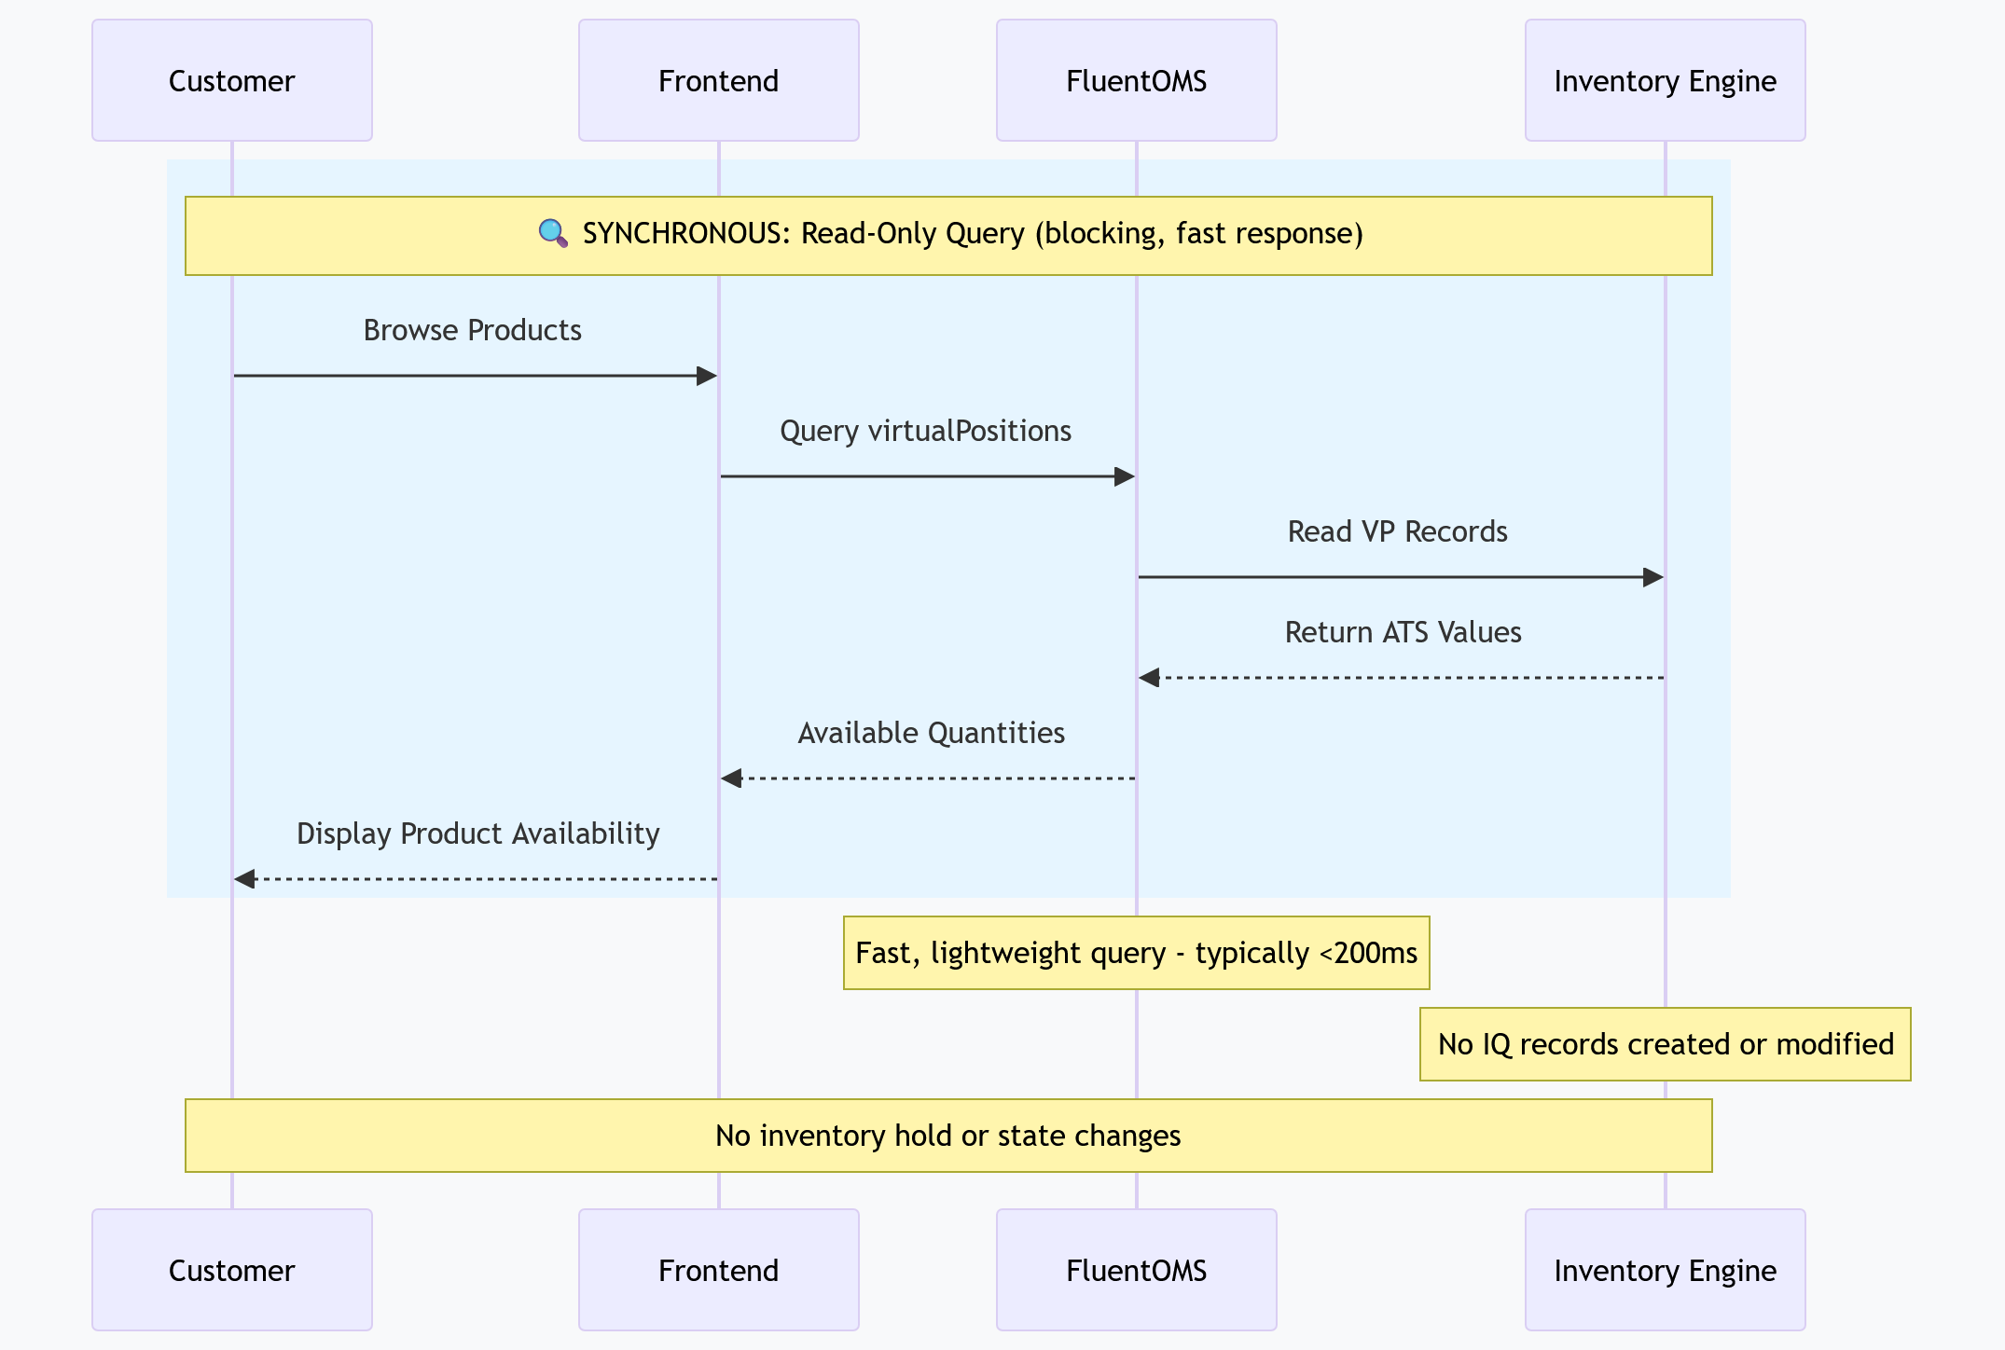Click the top Customer participant box
2005x1350 pixels.
pos(231,81)
